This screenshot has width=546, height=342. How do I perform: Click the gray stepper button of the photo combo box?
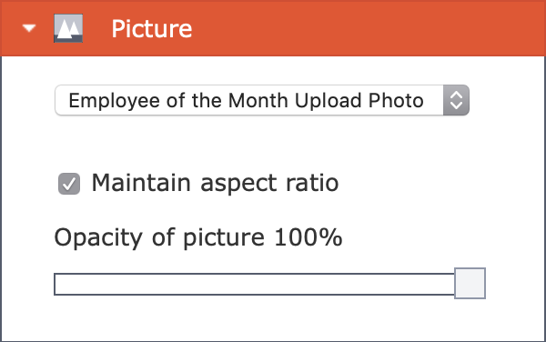[456, 100]
